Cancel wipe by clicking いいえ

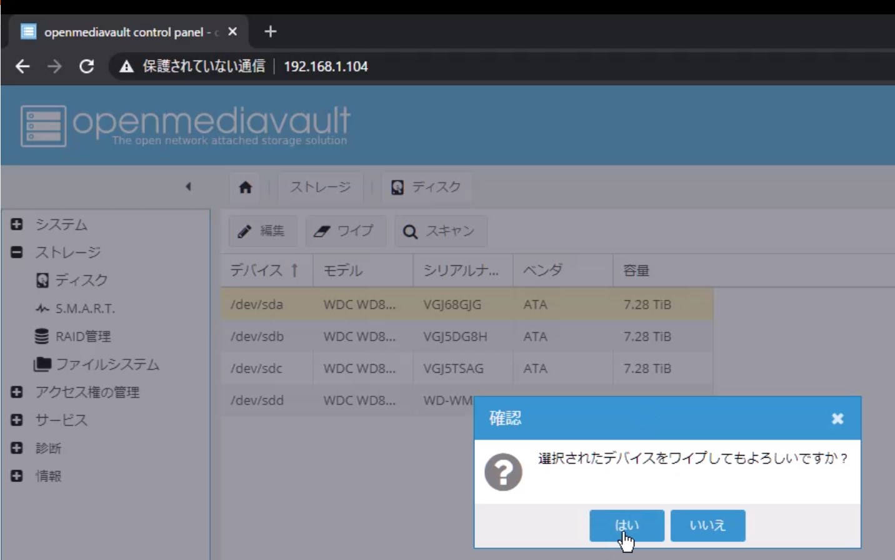coord(707,525)
